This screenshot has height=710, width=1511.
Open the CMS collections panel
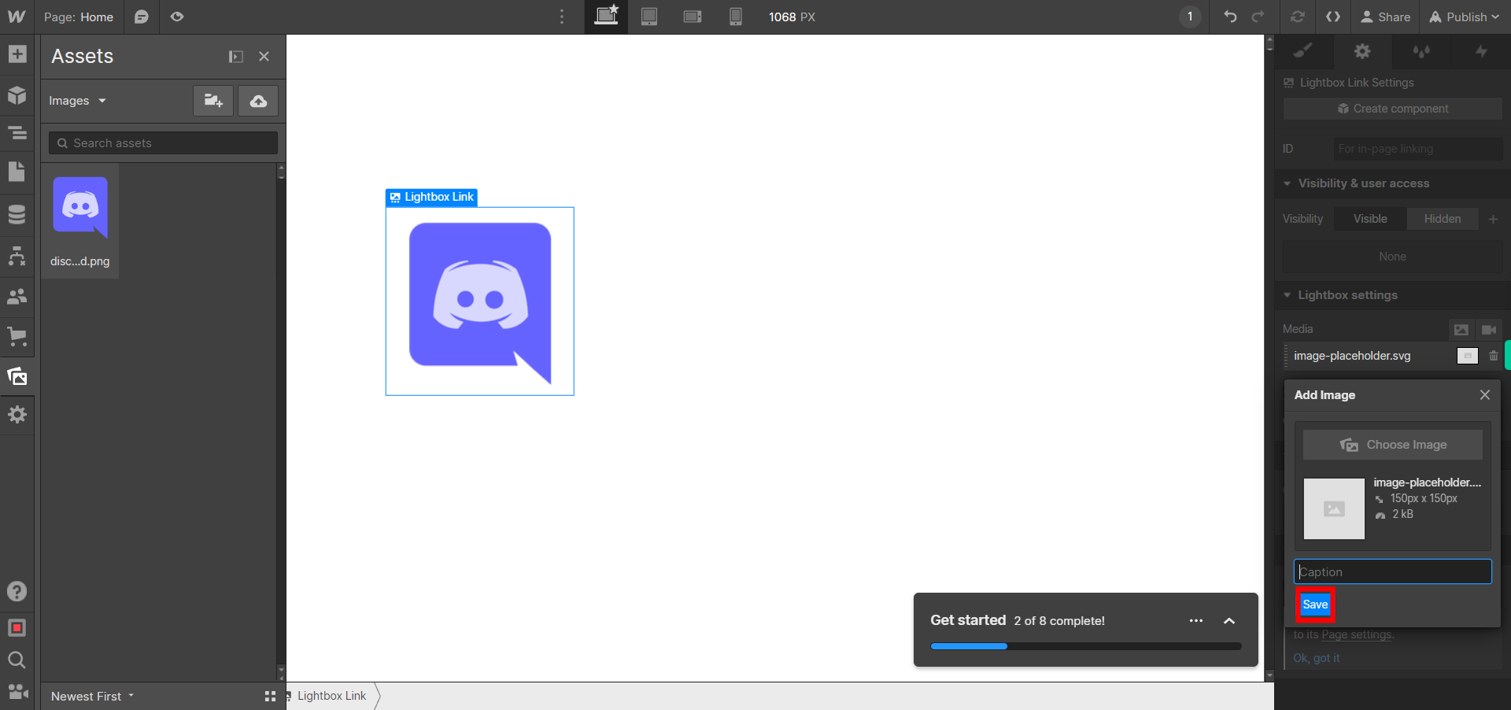coord(17,214)
